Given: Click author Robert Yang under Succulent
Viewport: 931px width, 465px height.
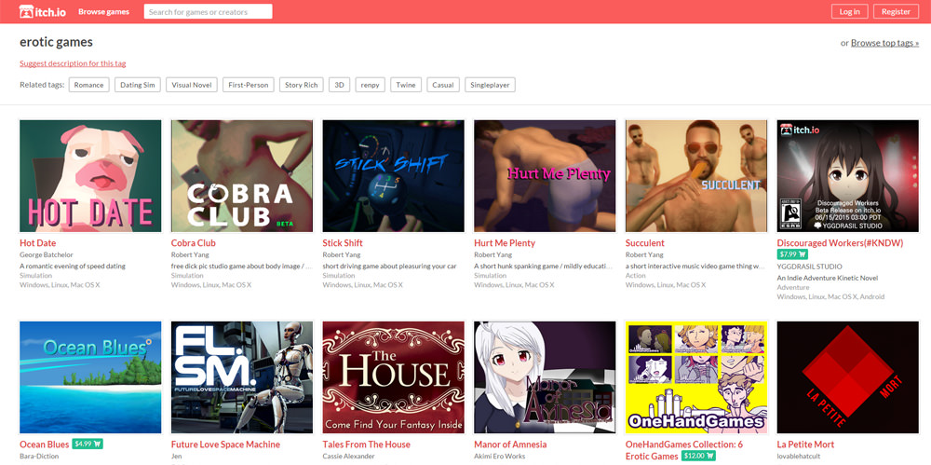Looking at the screenshot, I should pyautogui.click(x=645, y=254).
